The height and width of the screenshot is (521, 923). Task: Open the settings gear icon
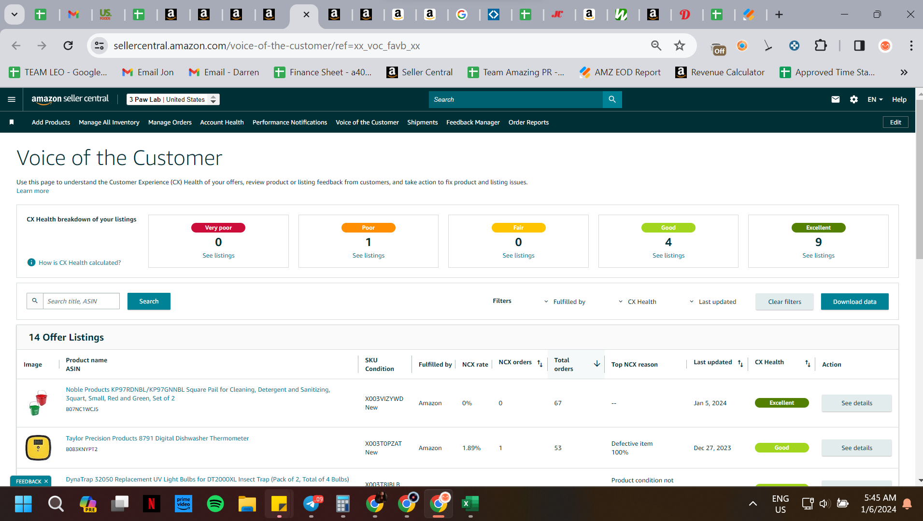coord(854,99)
